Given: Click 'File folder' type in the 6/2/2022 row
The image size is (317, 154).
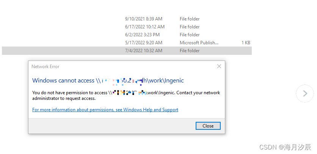Looking at the screenshot, I should 190,35.
